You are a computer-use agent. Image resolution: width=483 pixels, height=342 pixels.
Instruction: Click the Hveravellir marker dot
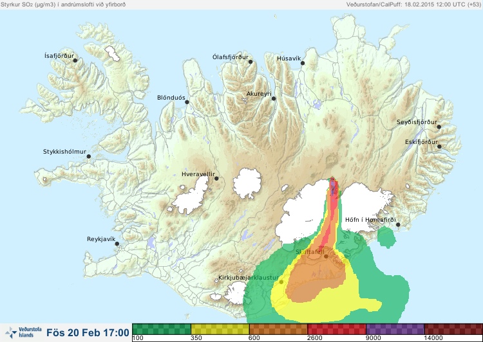(x=216, y=178)
